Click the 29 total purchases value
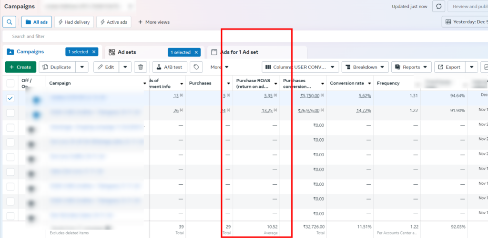488x238 pixels. (x=228, y=227)
